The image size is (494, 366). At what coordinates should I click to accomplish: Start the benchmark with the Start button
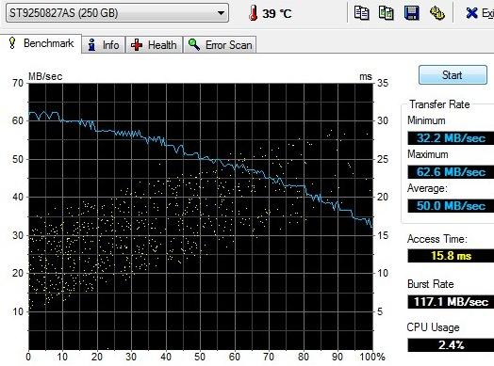tap(453, 75)
